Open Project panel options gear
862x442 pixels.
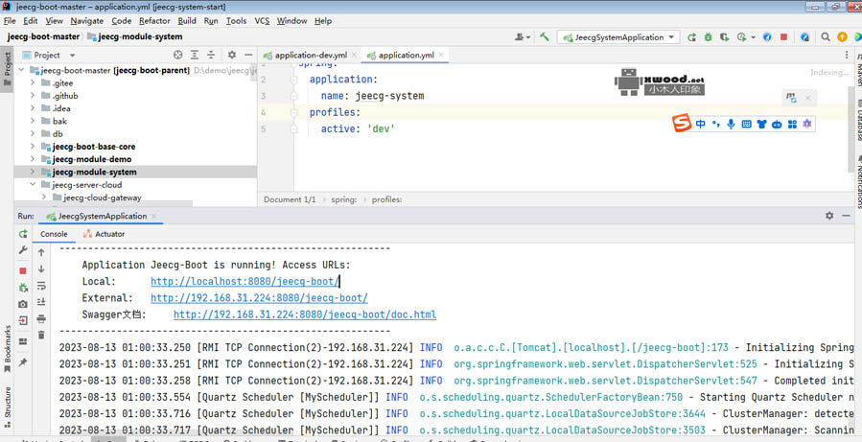click(x=231, y=55)
